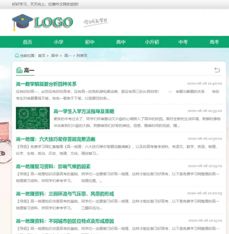The image size is (229, 234).
Task: Click the welcome text at page top
Action: click(45, 4)
